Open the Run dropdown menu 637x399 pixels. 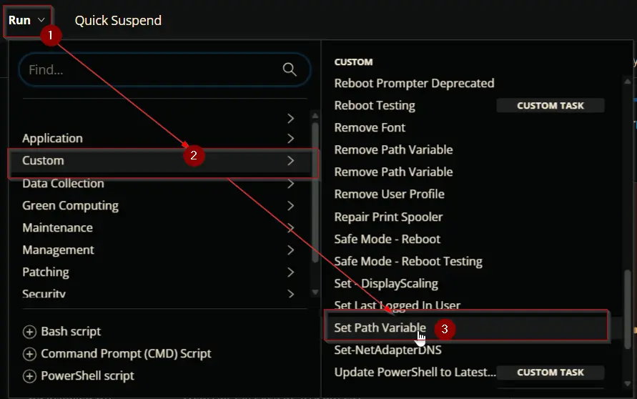tap(27, 20)
